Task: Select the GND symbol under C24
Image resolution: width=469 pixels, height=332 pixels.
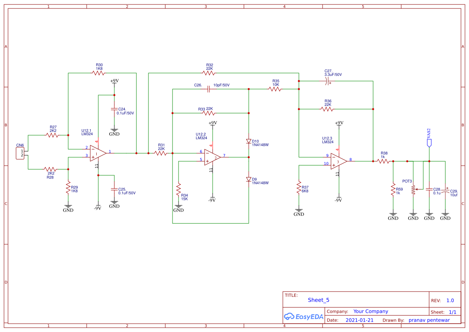Action: click(x=114, y=132)
